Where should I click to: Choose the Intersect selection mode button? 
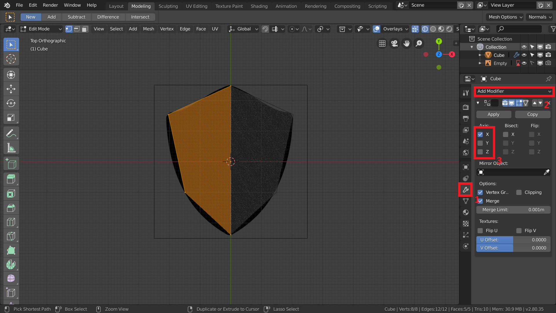(x=140, y=17)
